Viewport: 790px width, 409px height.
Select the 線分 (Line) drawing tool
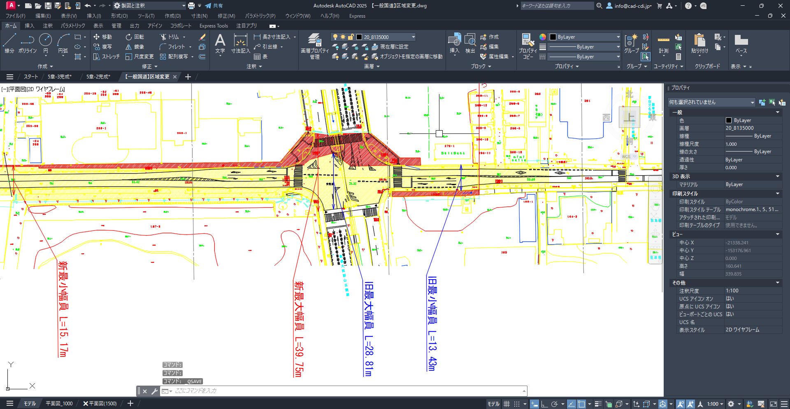point(9,43)
